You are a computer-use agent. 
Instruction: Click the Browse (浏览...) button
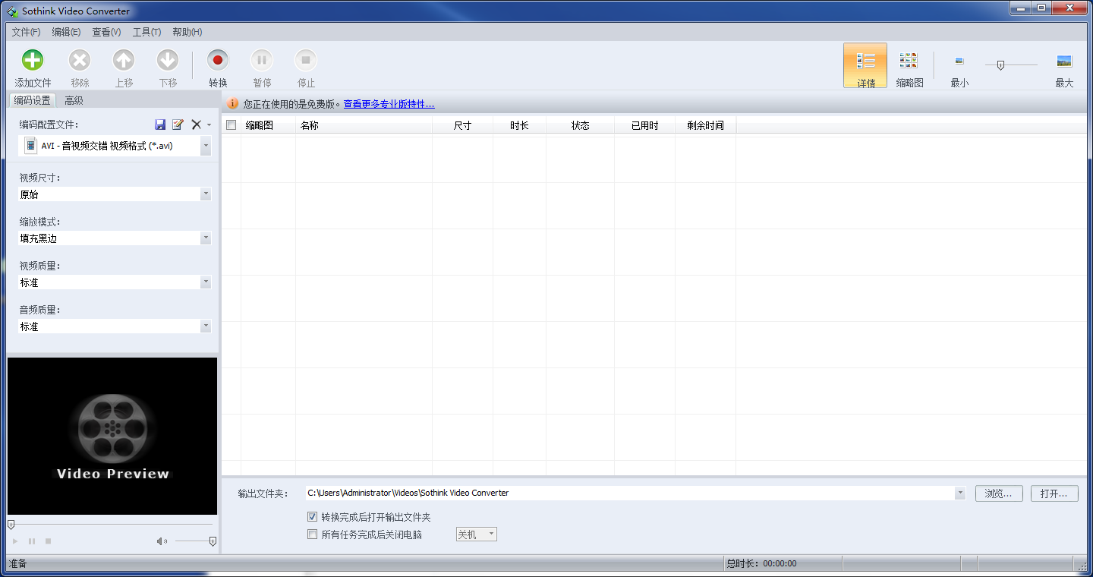click(999, 493)
